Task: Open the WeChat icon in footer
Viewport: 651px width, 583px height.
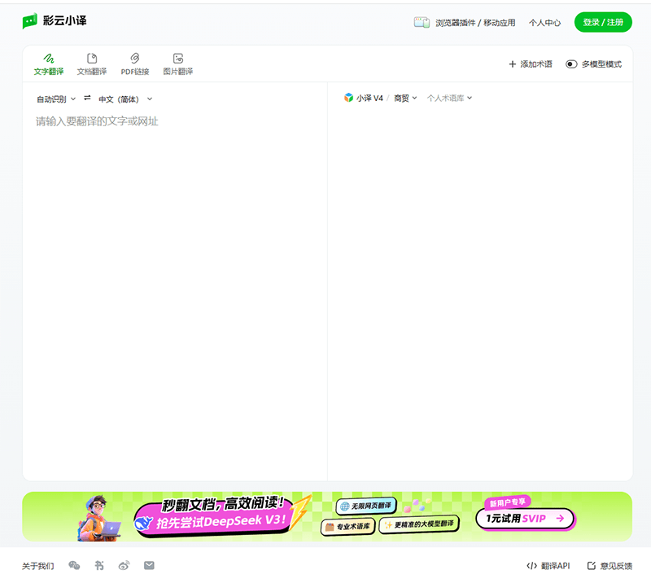Action: (x=74, y=565)
